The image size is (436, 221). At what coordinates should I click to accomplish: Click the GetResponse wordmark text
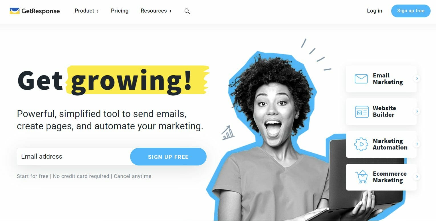click(x=41, y=11)
